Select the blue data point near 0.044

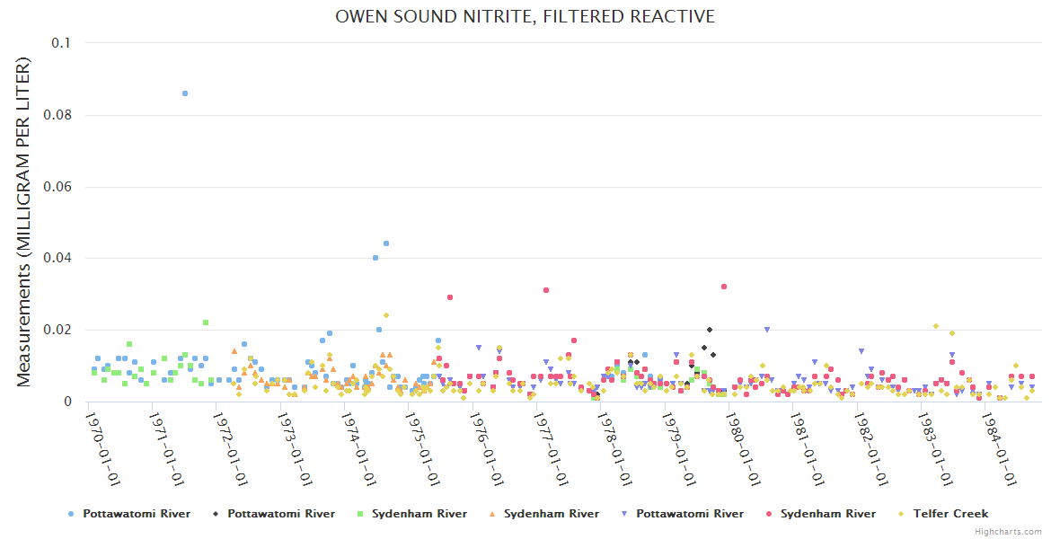386,243
